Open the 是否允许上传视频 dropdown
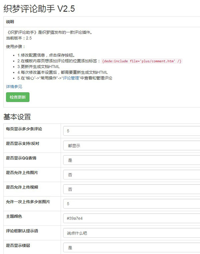200x254 pixels. [x=132, y=189]
